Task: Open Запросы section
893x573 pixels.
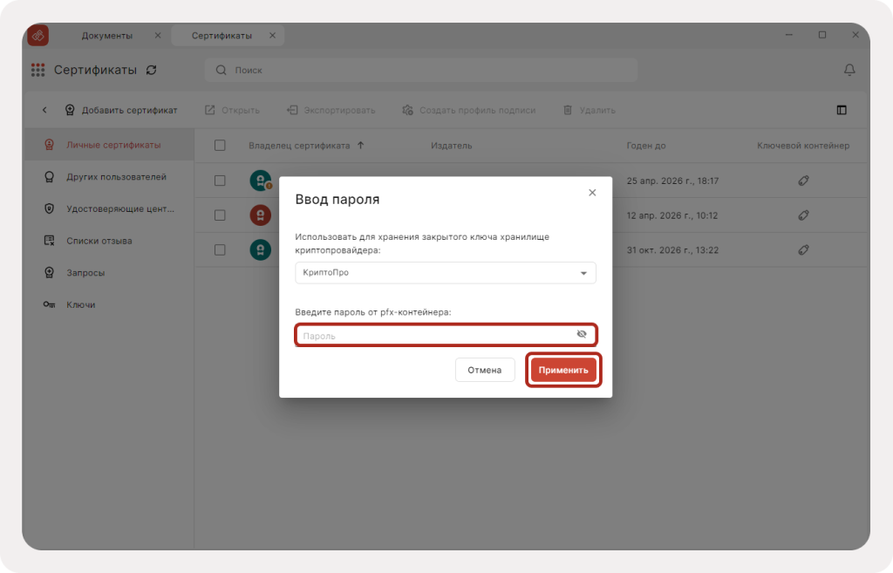Action: [108, 272]
